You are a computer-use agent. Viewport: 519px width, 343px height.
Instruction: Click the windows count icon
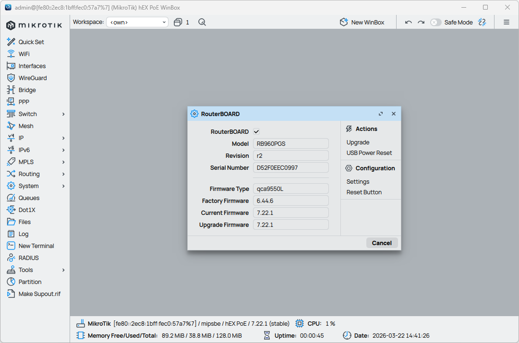click(x=178, y=22)
